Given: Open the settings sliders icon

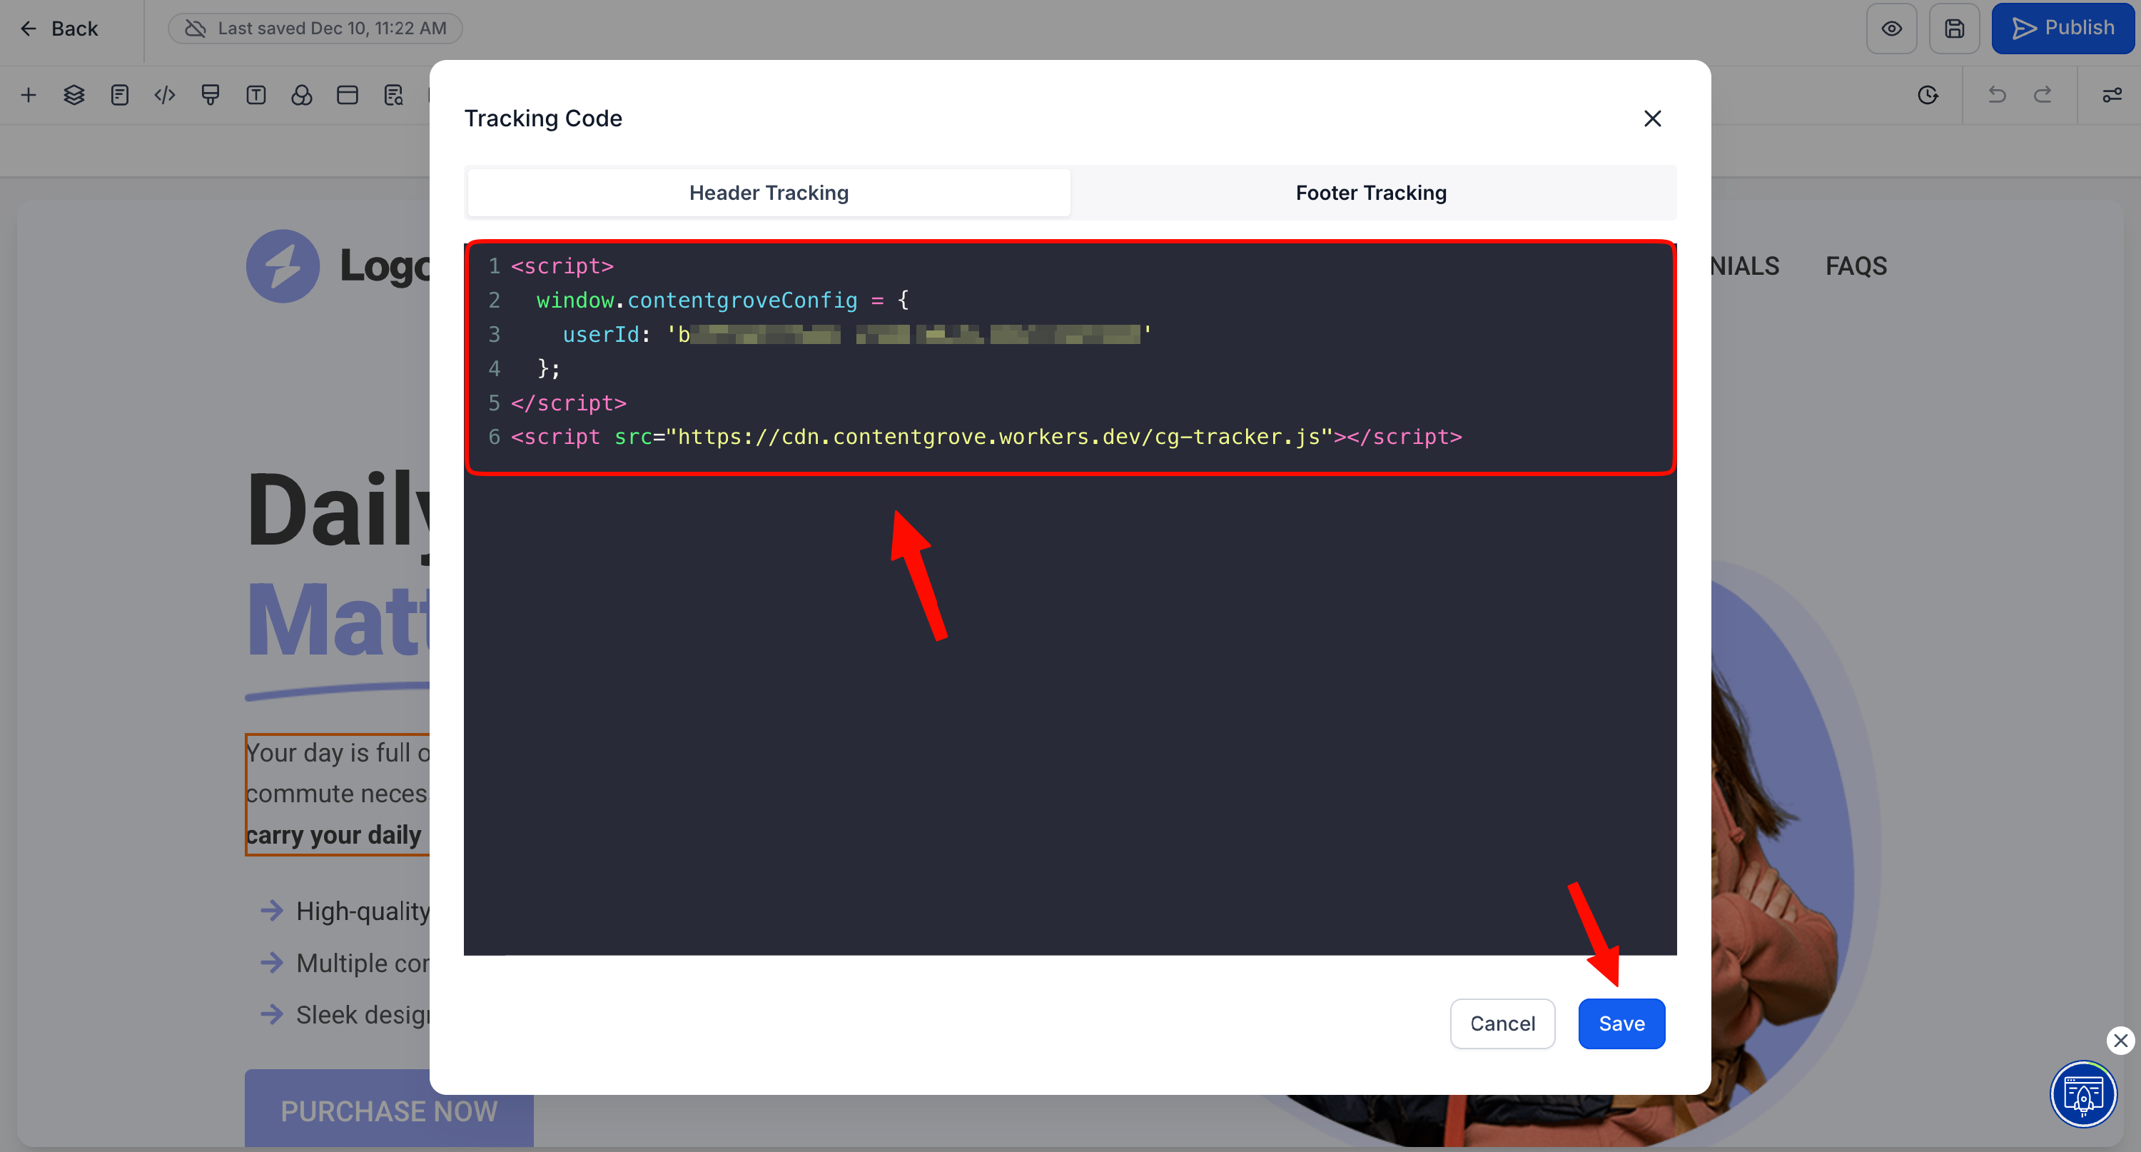Looking at the screenshot, I should [x=2112, y=95].
